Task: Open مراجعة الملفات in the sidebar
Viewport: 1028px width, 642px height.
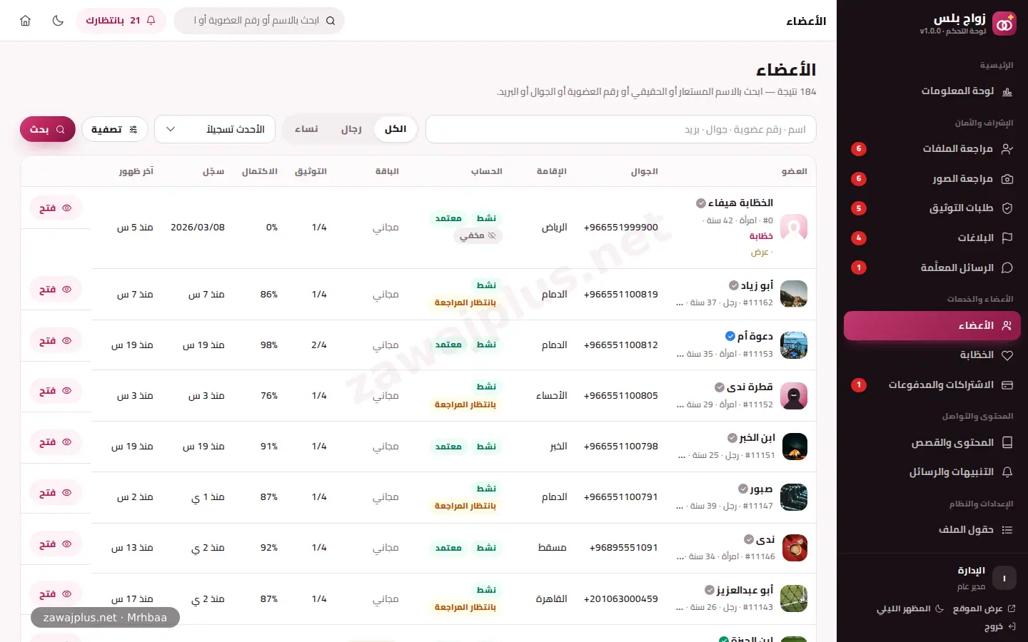Action: 932,148
